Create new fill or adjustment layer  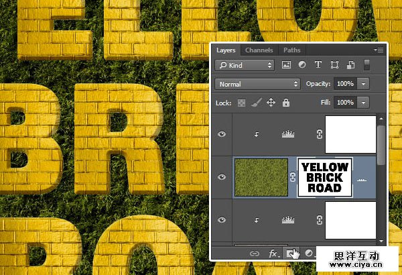tap(310, 254)
